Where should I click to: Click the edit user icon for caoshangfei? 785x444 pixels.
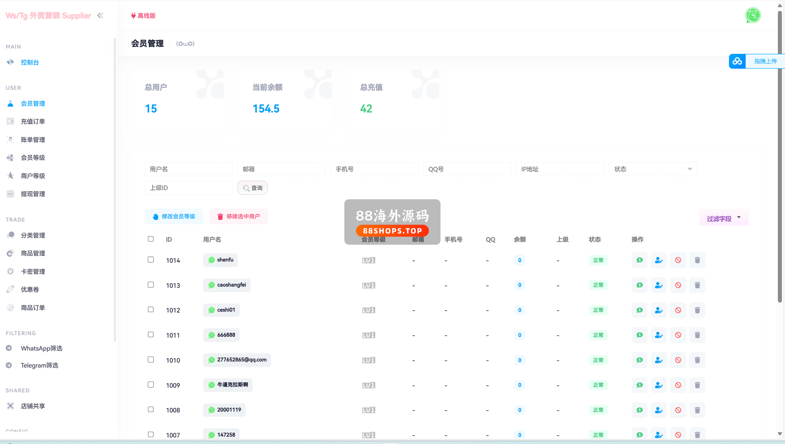[658, 285]
